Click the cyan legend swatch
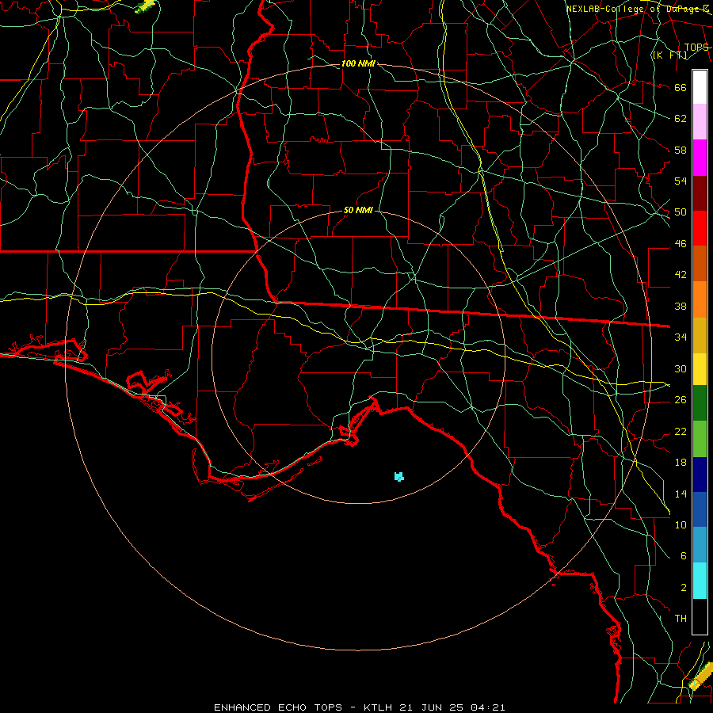 (700, 581)
